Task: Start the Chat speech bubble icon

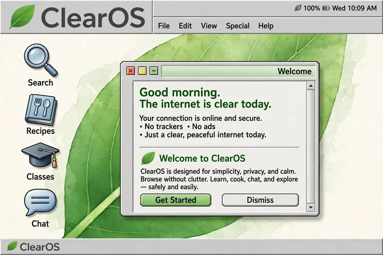Action: pyautogui.click(x=40, y=203)
